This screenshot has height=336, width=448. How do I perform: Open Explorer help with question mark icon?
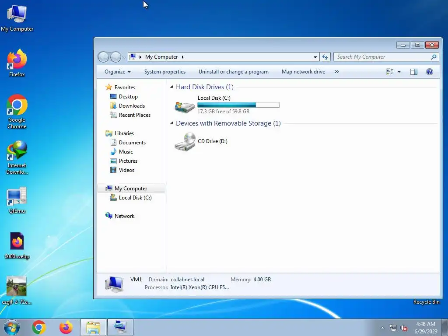430,72
